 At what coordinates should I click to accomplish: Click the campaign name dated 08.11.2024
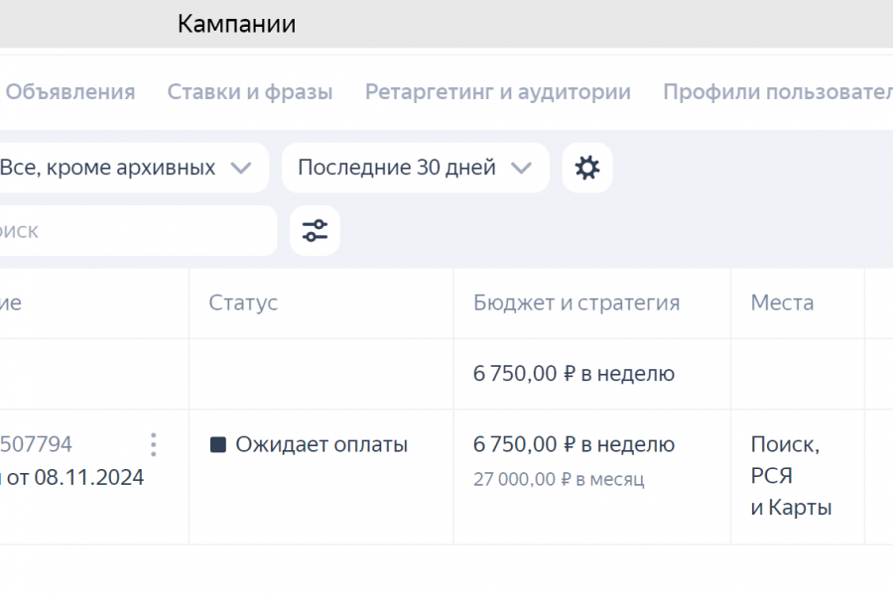coord(74,478)
